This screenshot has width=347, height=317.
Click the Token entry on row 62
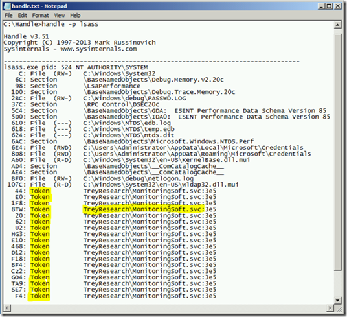[x=40, y=222]
